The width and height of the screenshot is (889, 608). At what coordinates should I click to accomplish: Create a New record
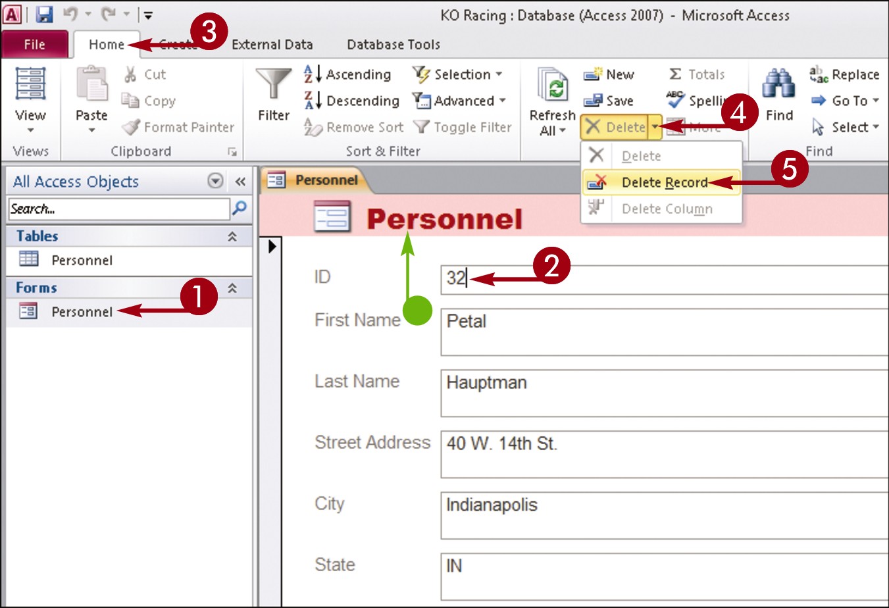point(609,74)
